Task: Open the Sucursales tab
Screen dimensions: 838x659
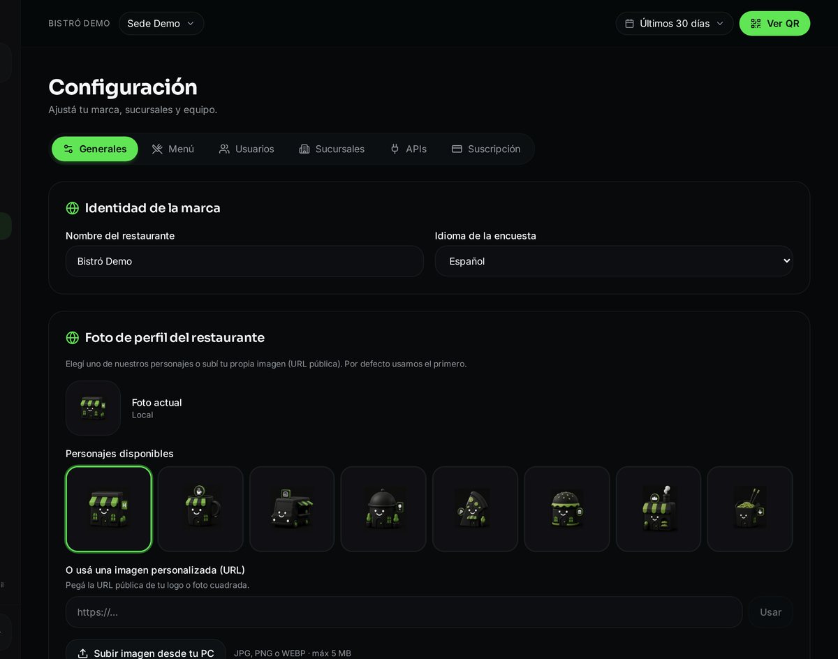Action: pos(332,149)
